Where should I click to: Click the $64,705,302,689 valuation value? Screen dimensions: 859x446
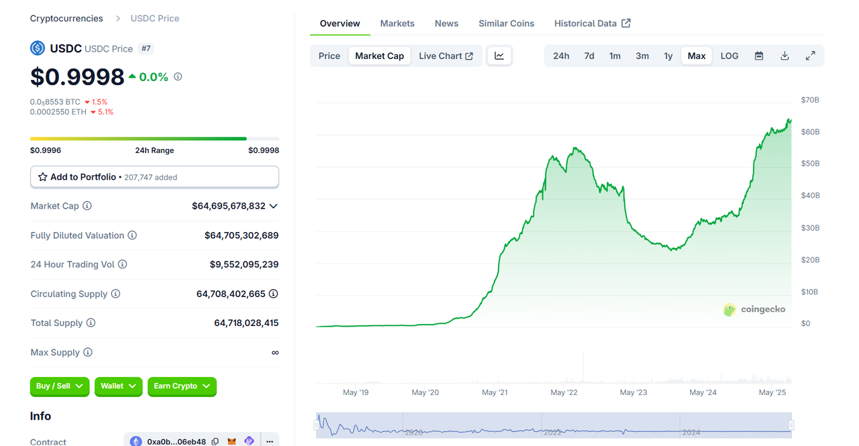click(242, 235)
